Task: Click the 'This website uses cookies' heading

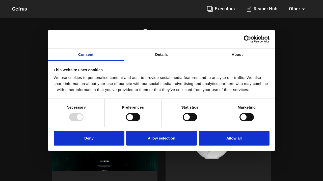Action: pyautogui.click(x=78, y=70)
